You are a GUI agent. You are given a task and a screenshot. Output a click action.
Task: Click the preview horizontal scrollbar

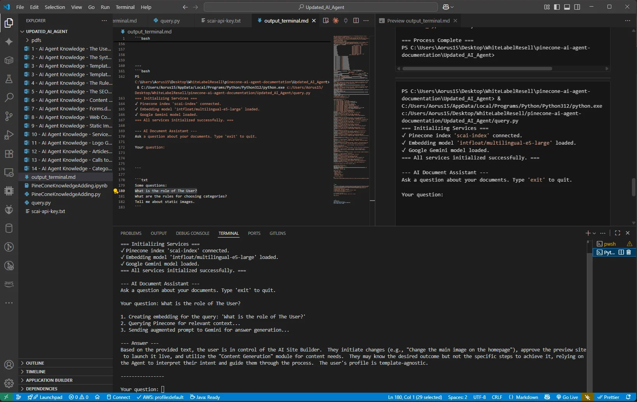pyautogui.click(x=477, y=69)
